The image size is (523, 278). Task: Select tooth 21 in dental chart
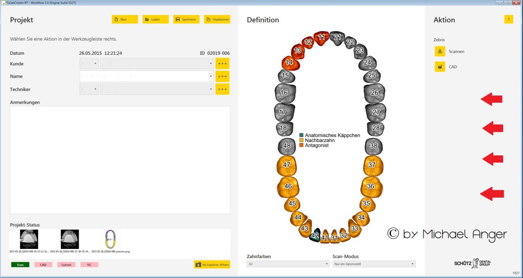click(337, 37)
